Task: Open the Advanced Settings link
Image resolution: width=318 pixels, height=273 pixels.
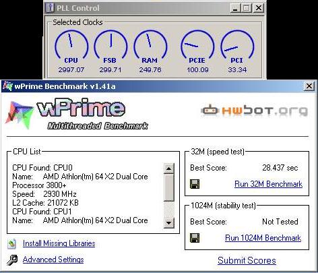Action: pos(53,260)
